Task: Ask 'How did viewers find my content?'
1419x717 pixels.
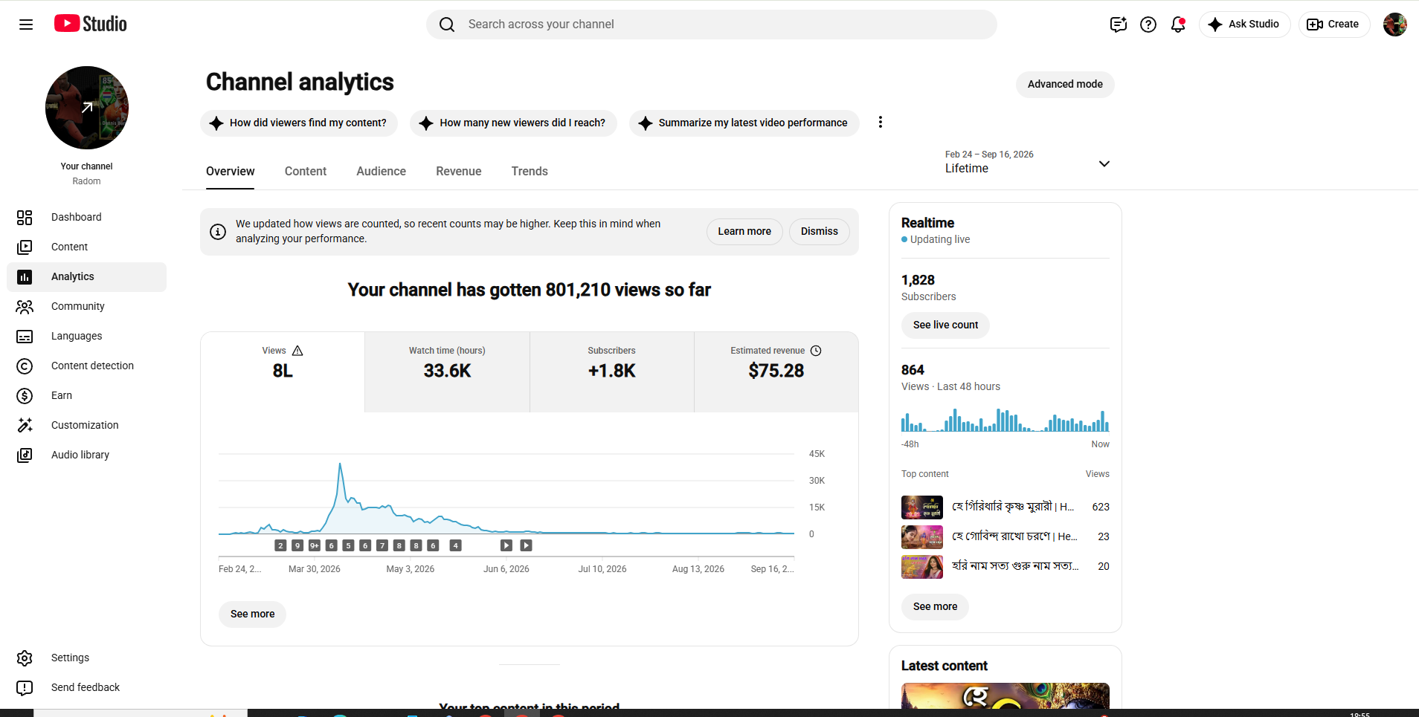Action: click(298, 123)
